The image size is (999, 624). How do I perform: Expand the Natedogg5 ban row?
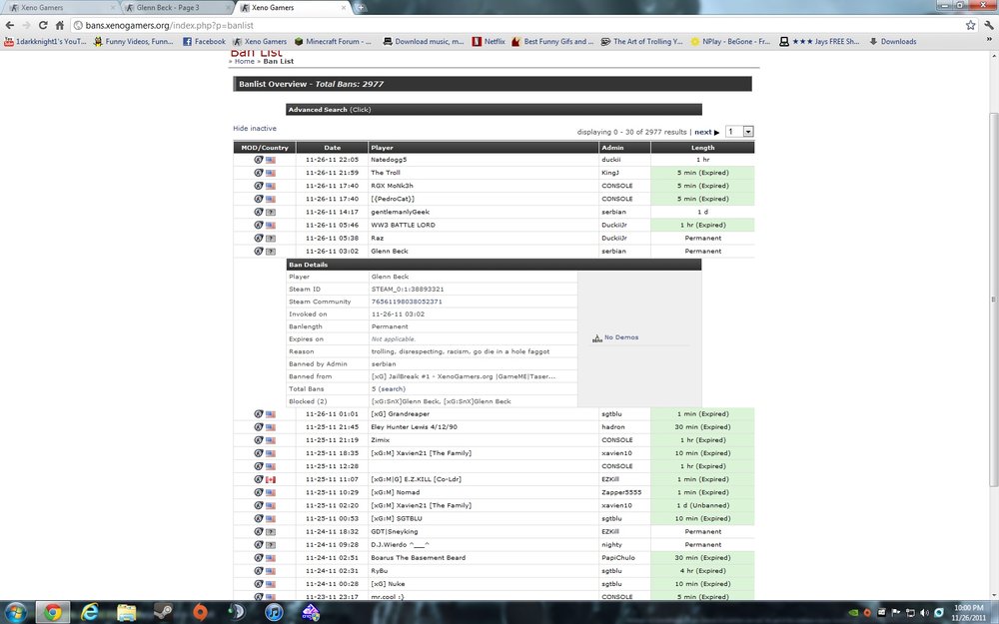click(494, 160)
